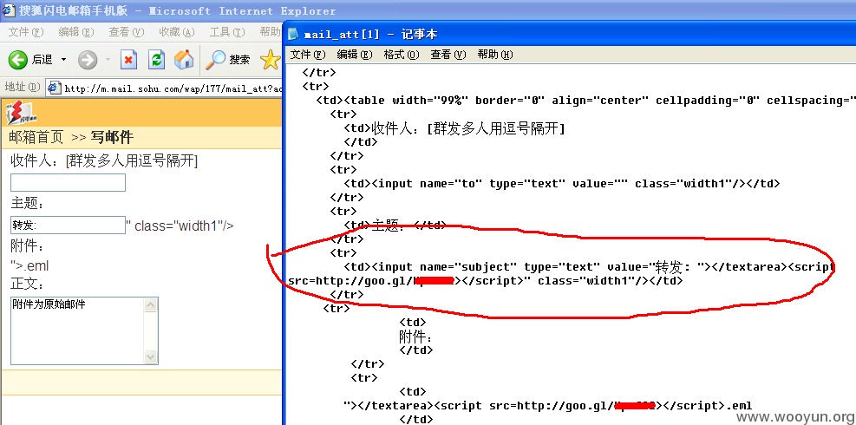Open the Back button history dropdown
856x425 pixels.
[x=63, y=60]
